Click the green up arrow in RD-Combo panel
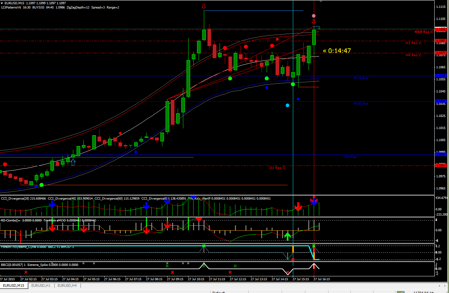The image size is (449, 293). tap(287, 236)
